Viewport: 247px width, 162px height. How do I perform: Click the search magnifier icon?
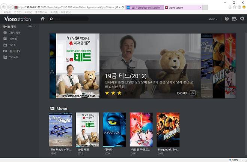(51, 19)
